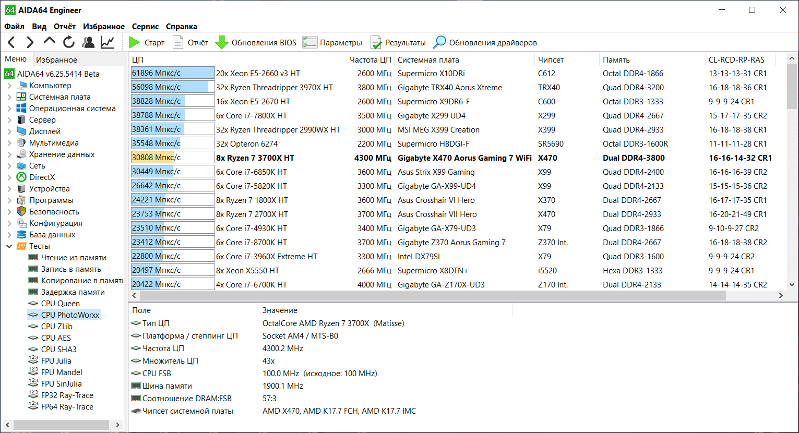Image resolution: width=799 pixels, height=433 pixels.
Task: Open the FPU Julia benchmark
Action: (56, 361)
